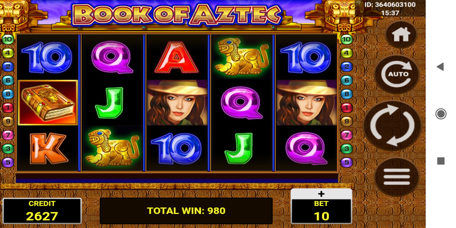Tap the Home button
Viewport: 456px width, 228px height.
point(401,35)
